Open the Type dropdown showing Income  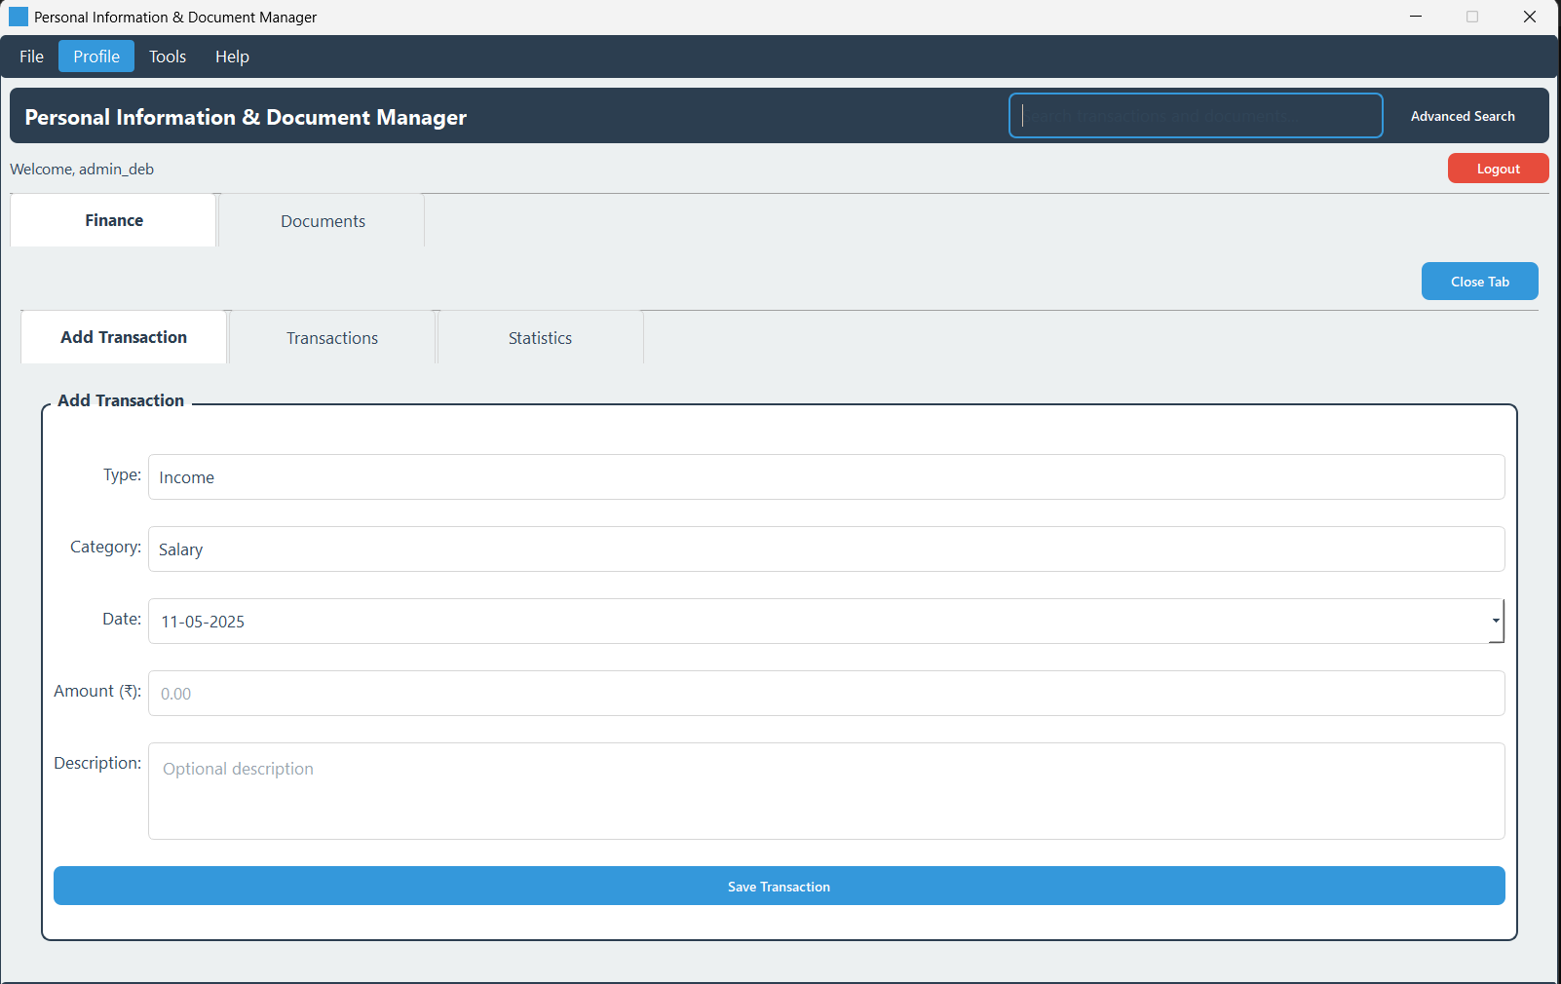coord(826,477)
